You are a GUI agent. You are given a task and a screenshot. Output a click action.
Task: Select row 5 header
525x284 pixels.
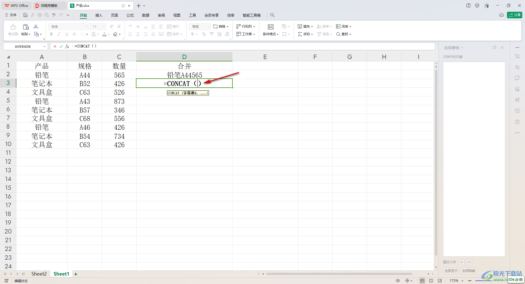[x=8, y=101]
